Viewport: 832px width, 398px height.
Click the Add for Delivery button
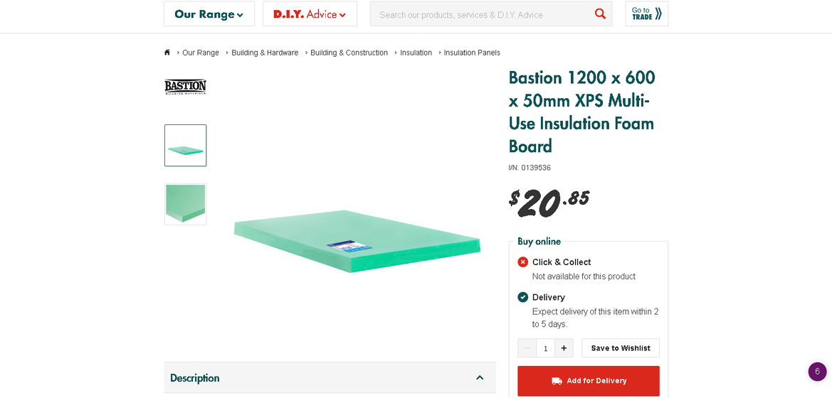(x=589, y=381)
